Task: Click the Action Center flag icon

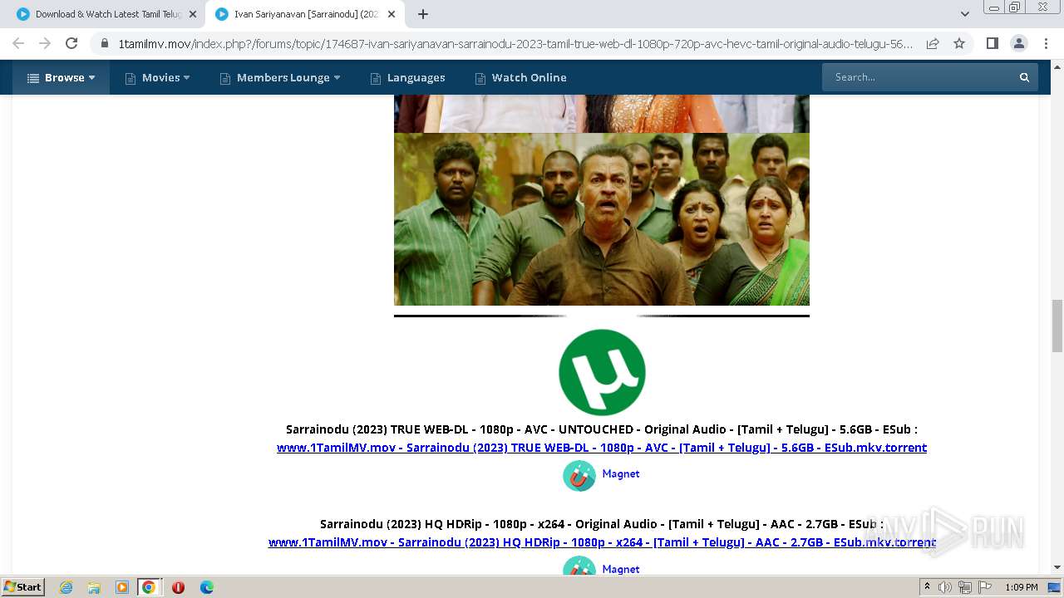Action: click(985, 587)
